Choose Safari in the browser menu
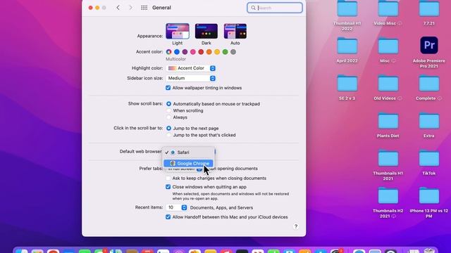 point(188,153)
